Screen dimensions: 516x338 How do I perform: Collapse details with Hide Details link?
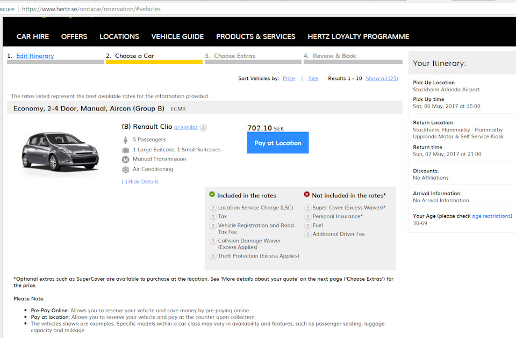[140, 182]
